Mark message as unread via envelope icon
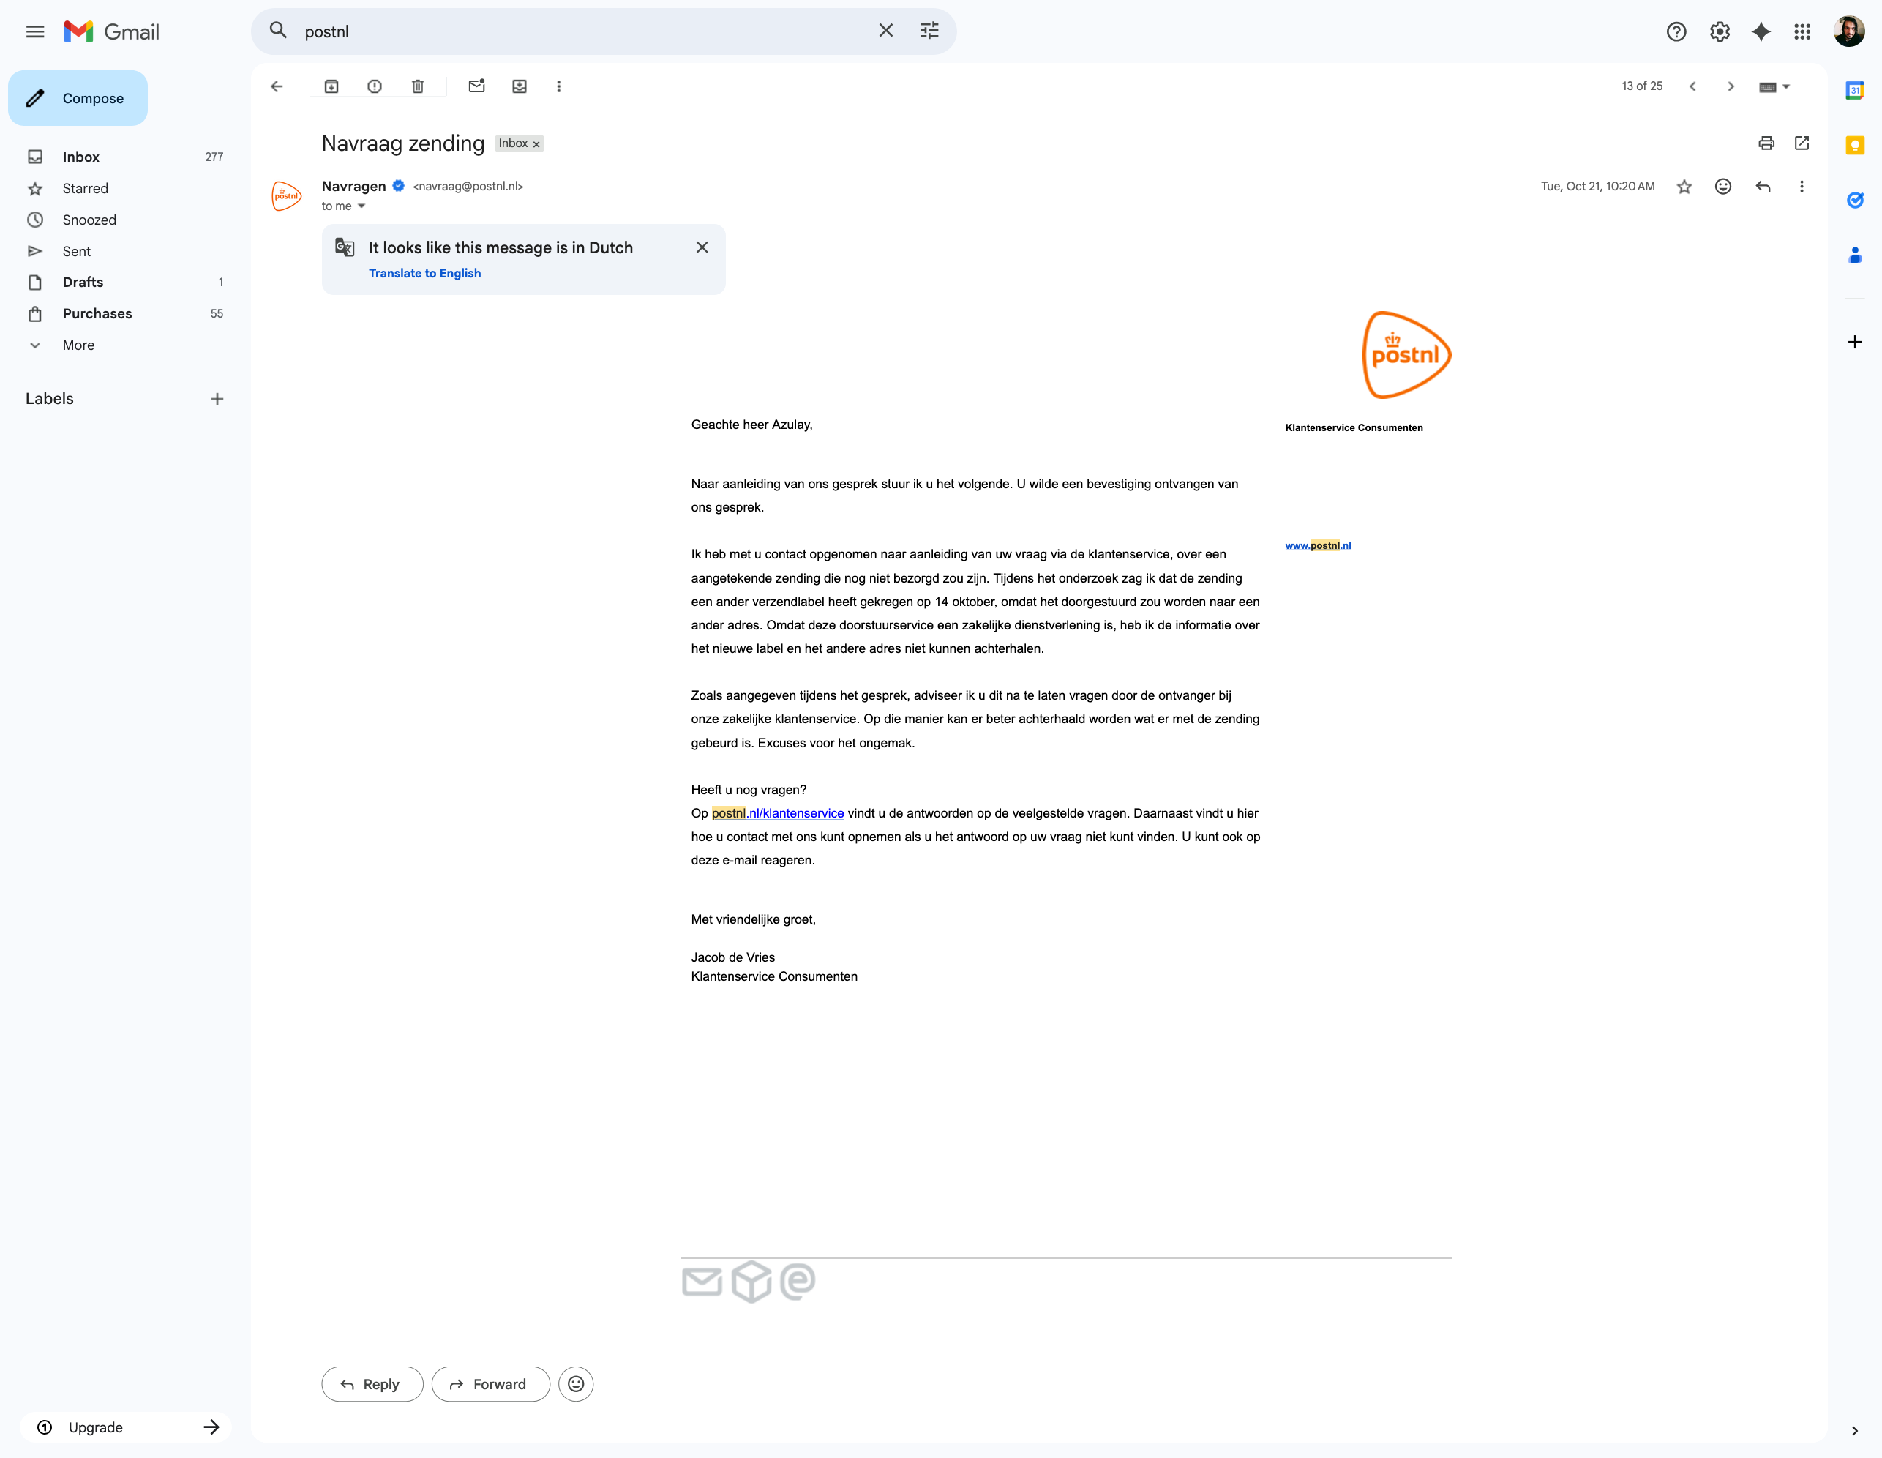Image resolution: width=1882 pixels, height=1458 pixels. coord(476,86)
